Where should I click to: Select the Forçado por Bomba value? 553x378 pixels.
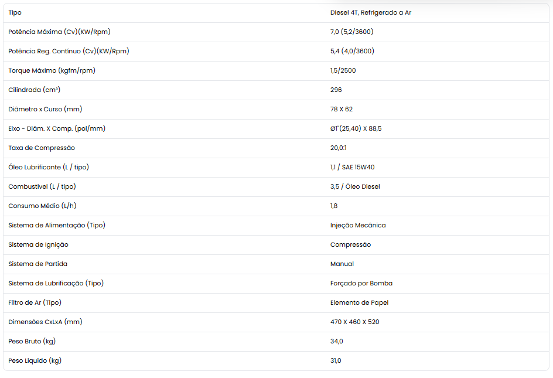tap(361, 284)
